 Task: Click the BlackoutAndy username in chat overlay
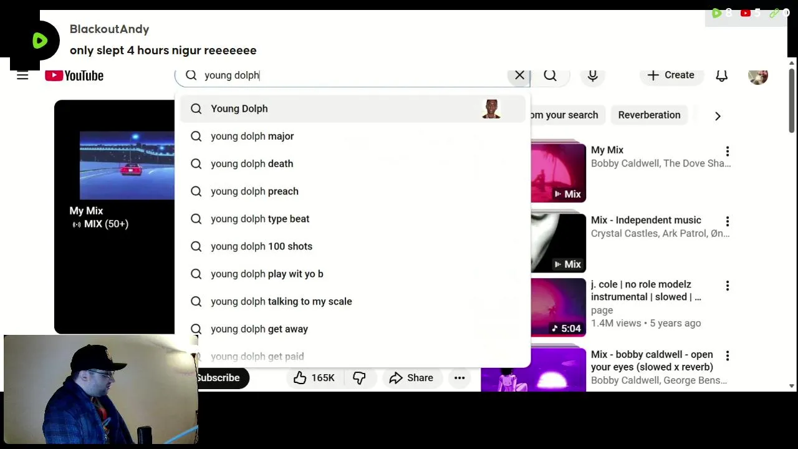click(x=110, y=29)
